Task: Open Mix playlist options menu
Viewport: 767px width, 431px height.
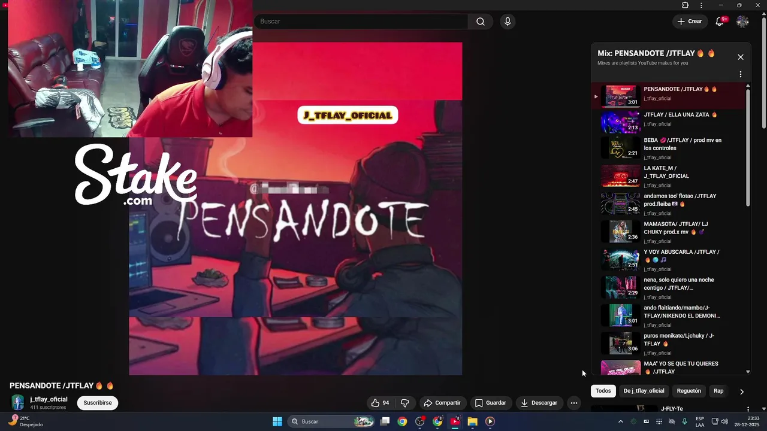Action: 741,74
